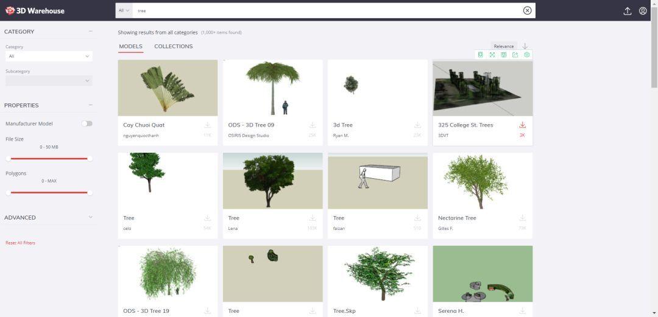Viewport: 658px width, 317px height.
Task: Download the ODS - 3D Tree 19 model
Action: 207,311
